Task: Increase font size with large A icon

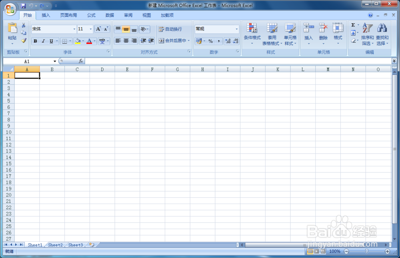Action: click(x=98, y=29)
